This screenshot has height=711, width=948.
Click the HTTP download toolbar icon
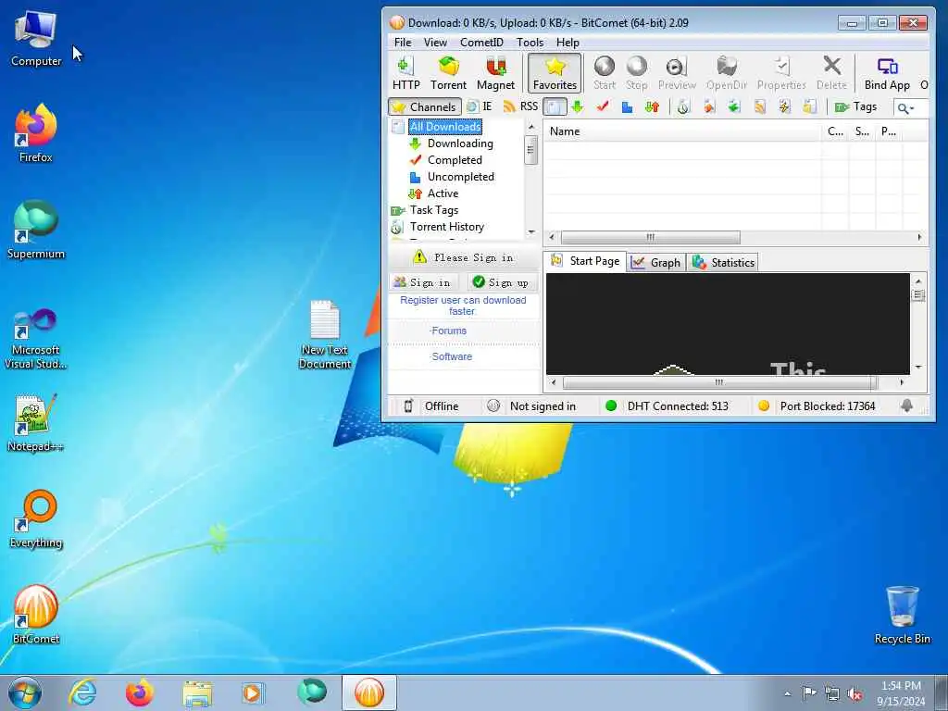click(405, 73)
